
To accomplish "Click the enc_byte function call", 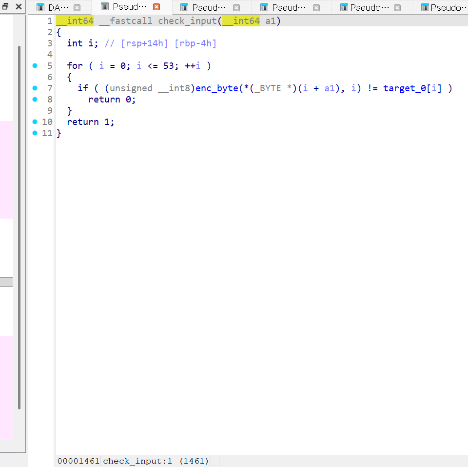I will [217, 88].
